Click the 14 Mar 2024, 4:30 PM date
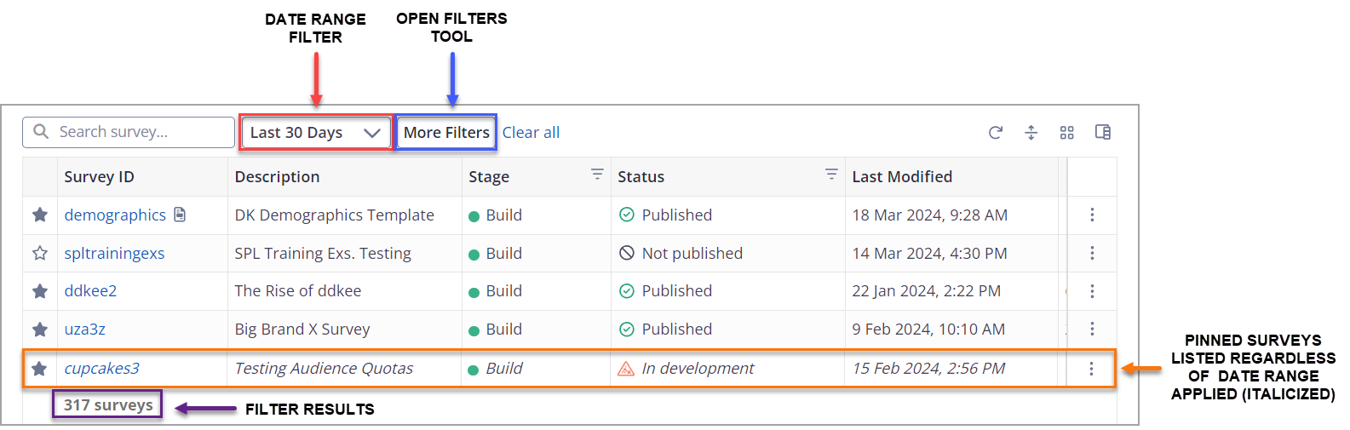1350x430 pixels. tap(929, 254)
